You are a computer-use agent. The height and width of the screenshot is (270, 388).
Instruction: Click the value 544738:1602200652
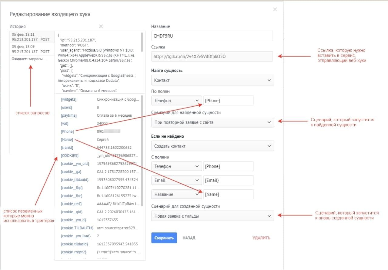coord(114,148)
